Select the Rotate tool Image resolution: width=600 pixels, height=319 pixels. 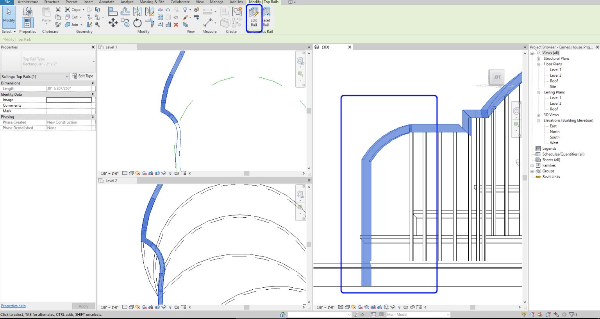click(x=137, y=23)
